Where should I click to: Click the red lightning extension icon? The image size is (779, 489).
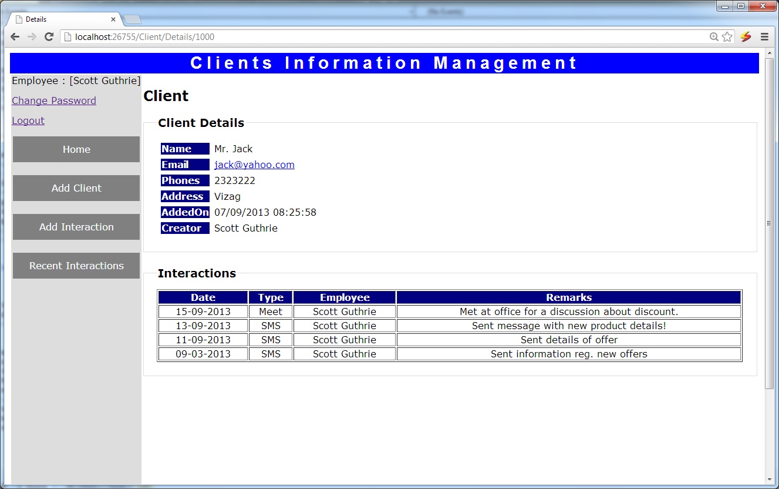tap(746, 37)
